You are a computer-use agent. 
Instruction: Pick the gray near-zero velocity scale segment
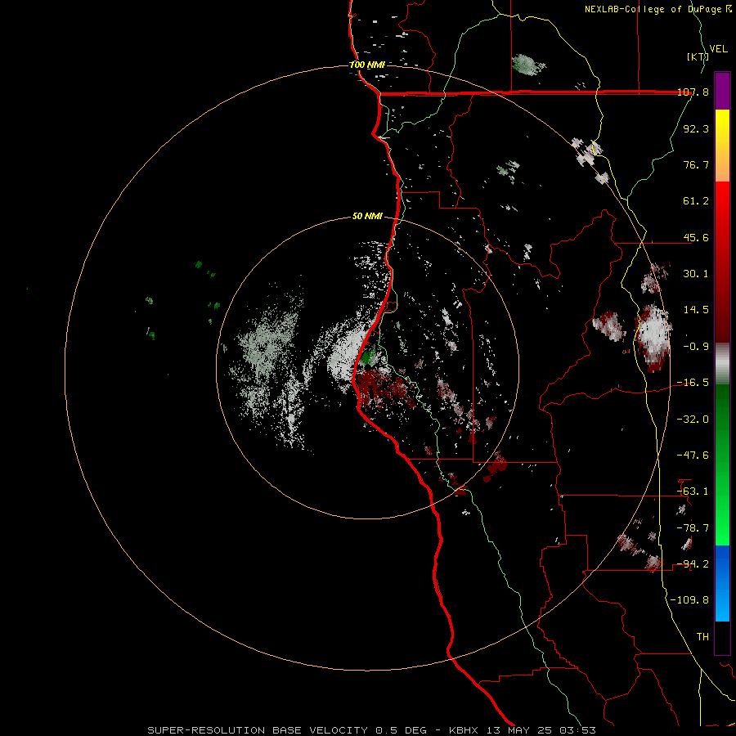click(x=722, y=363)
